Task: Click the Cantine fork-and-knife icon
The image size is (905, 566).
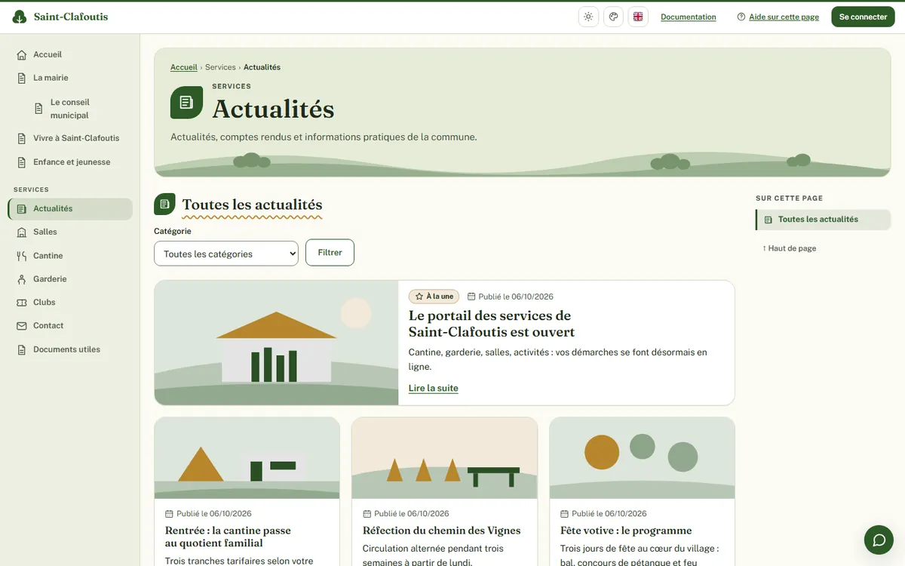Action: [x=22, y=256]
